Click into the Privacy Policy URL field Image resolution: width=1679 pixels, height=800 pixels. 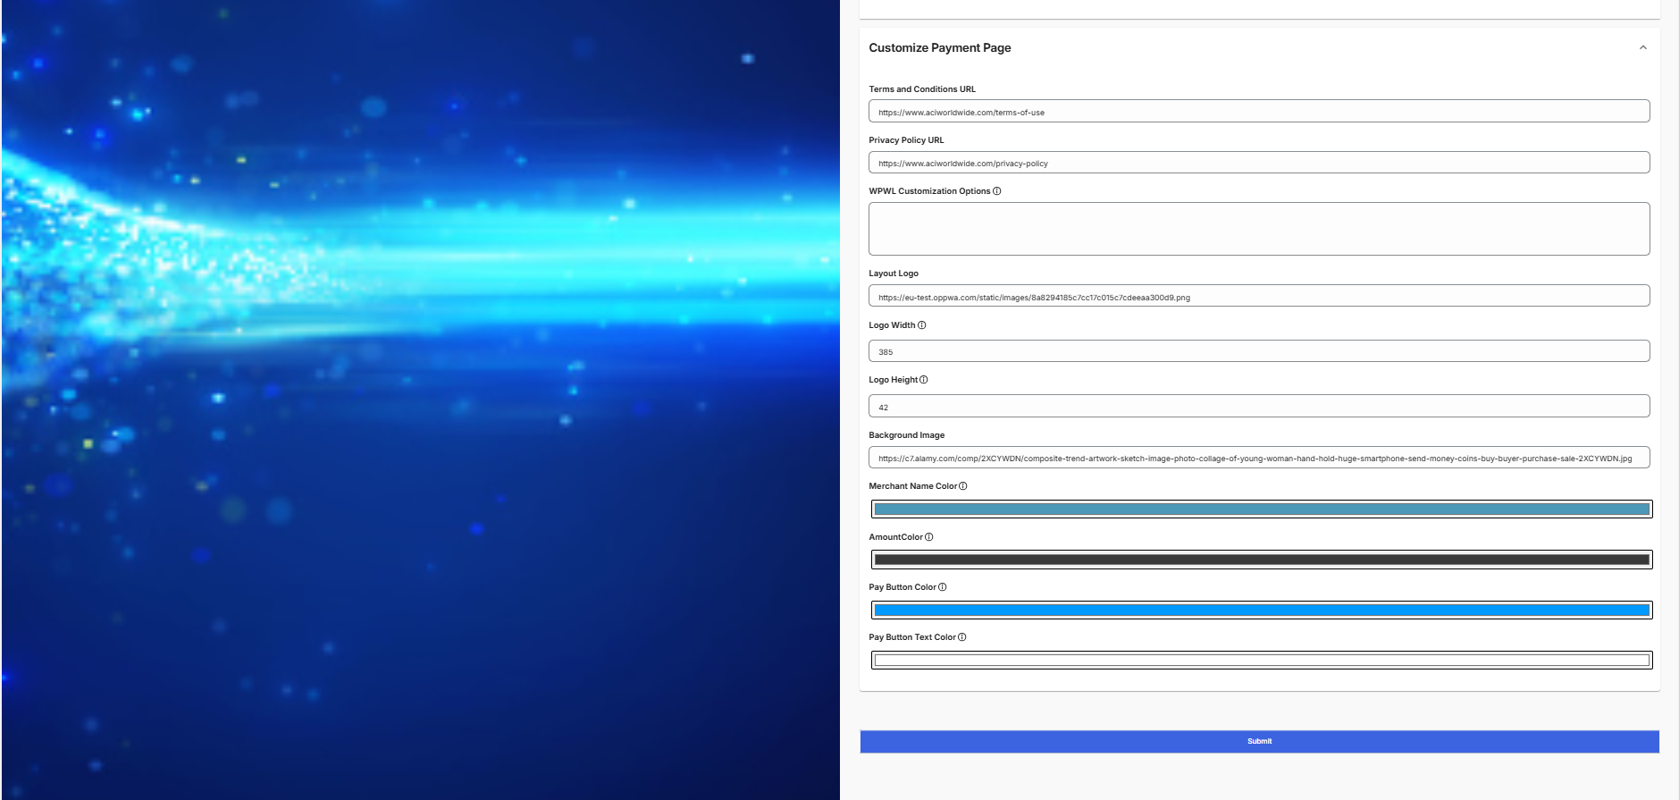1259,163
